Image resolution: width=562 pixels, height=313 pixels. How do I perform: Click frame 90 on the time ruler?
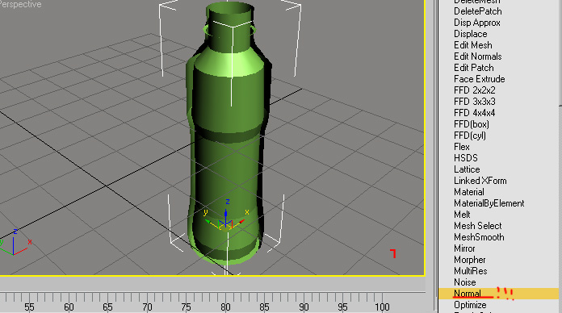click(x=304, y=307)
